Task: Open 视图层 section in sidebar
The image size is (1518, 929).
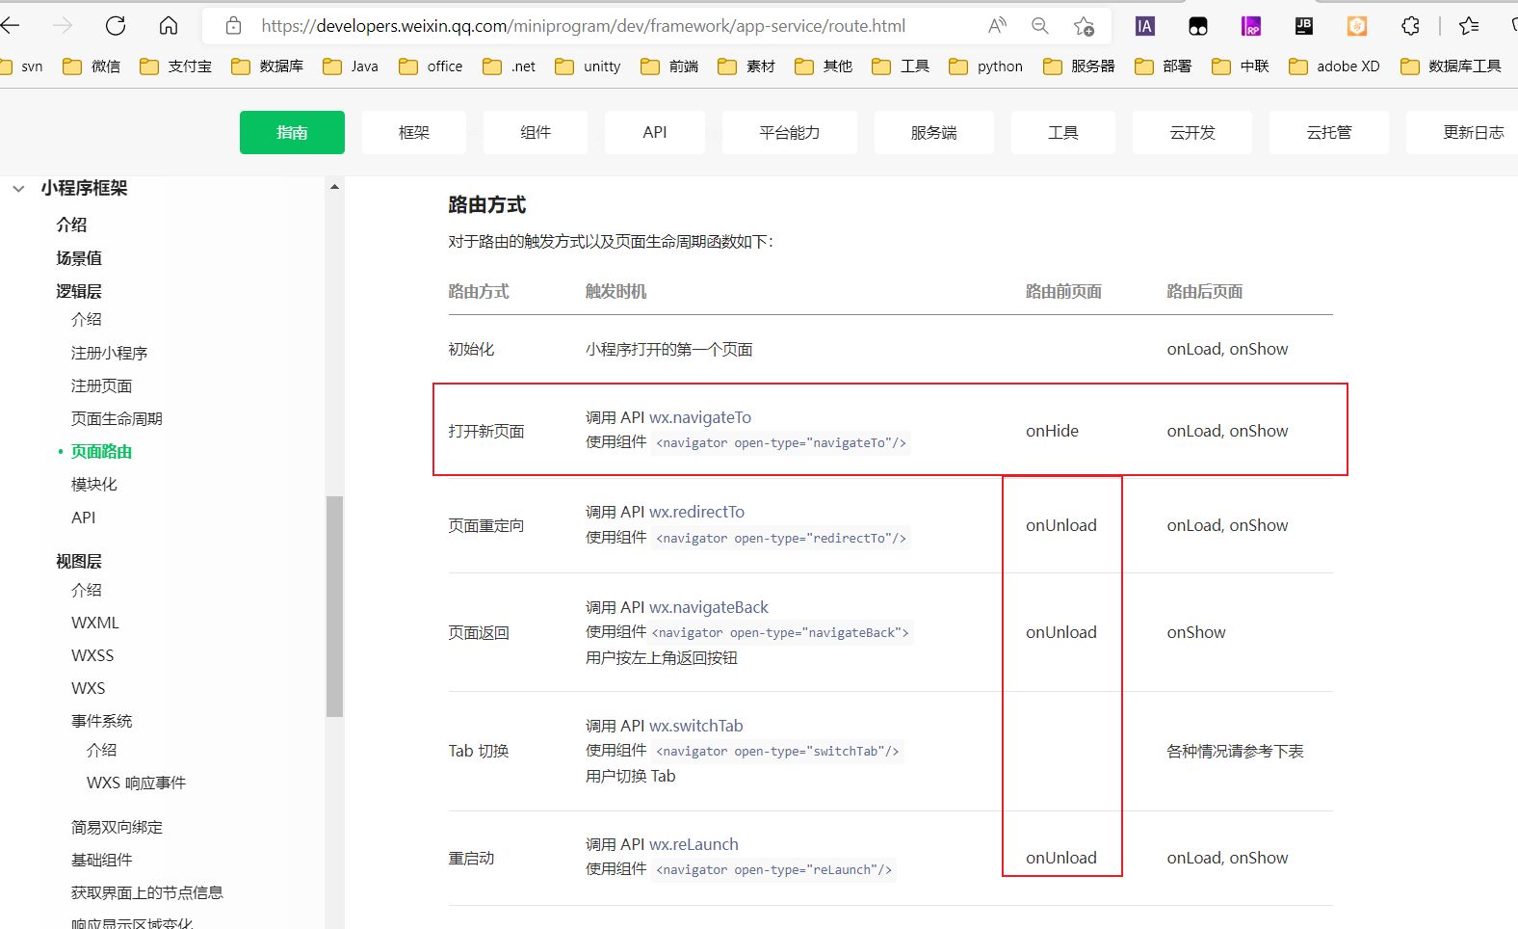Action: click(x=79, y=561)
